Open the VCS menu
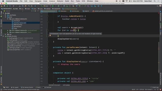 [x=83, y=1]
